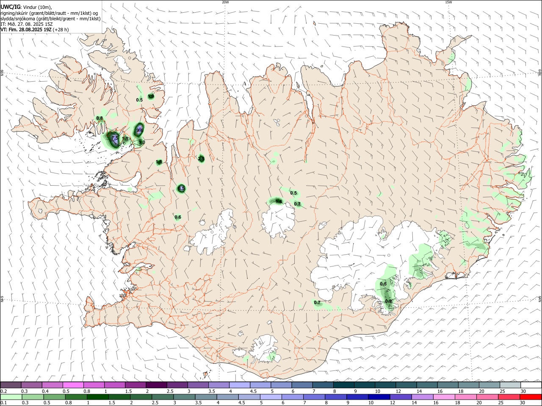Select the 'slydda/snjókoma' legend description line
Viewport: 542px width, 406px height.
[x=50, y=19]
